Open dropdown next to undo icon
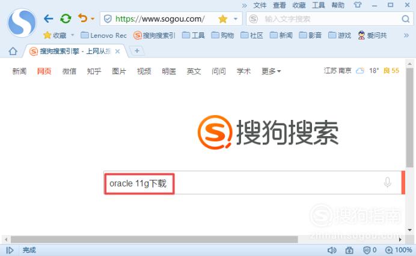This screenshot has height=256, width=416. [93, 19]
